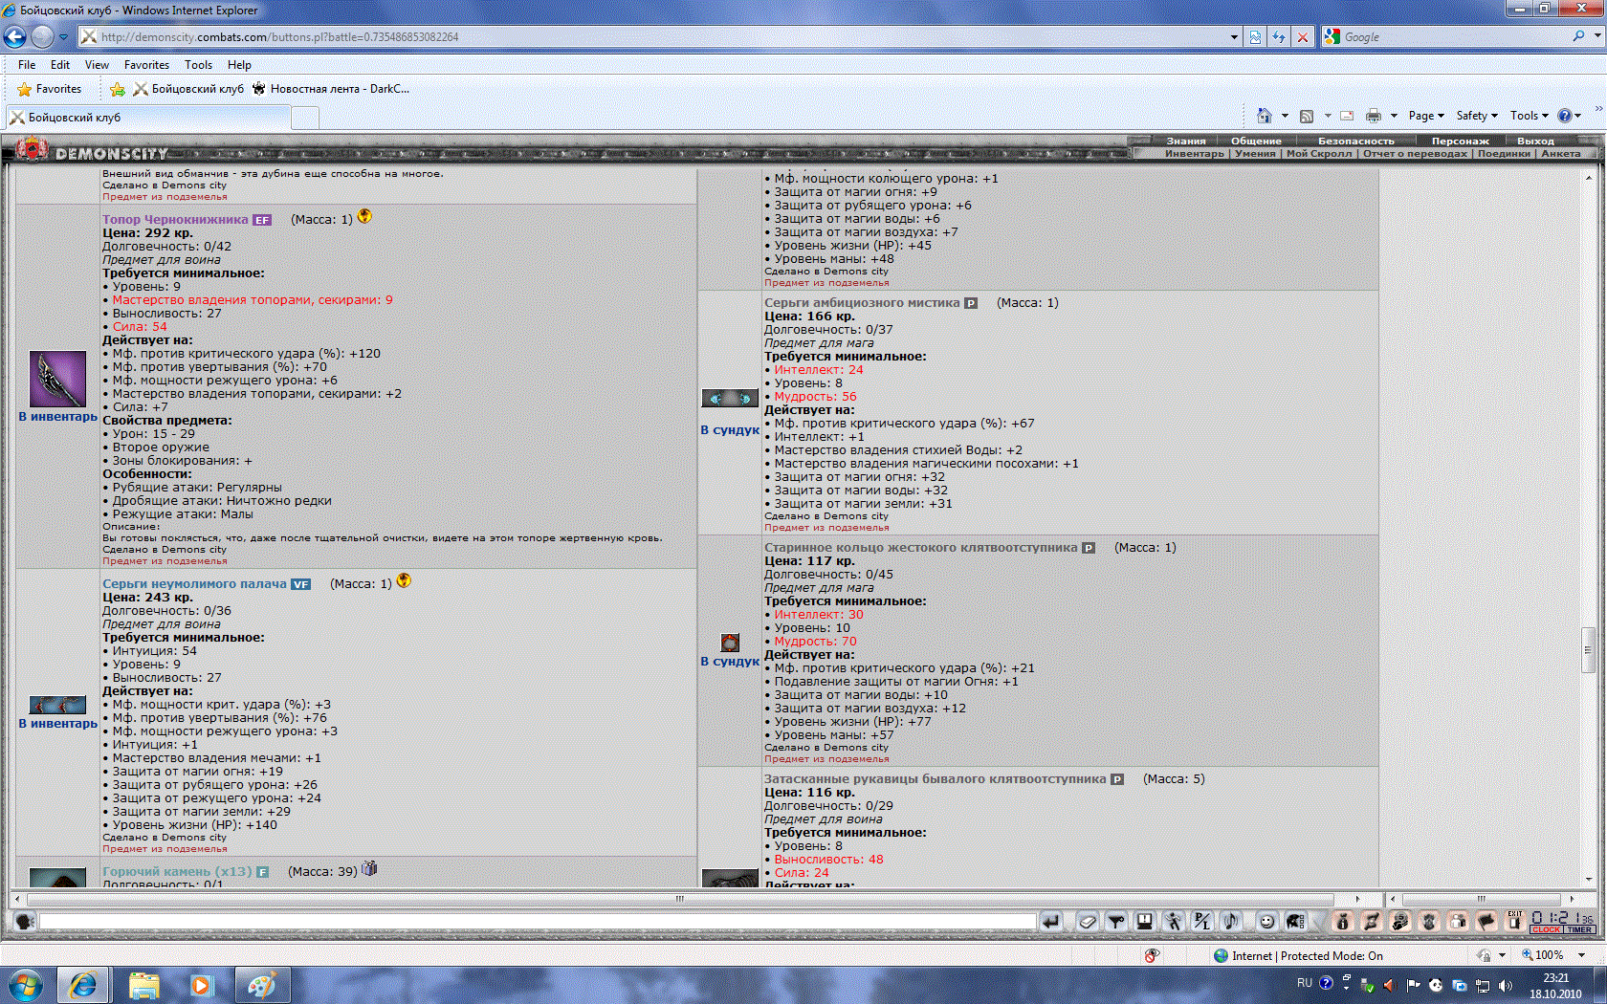
Task: Click the Знания top game tab
Action: (1186, 142)
